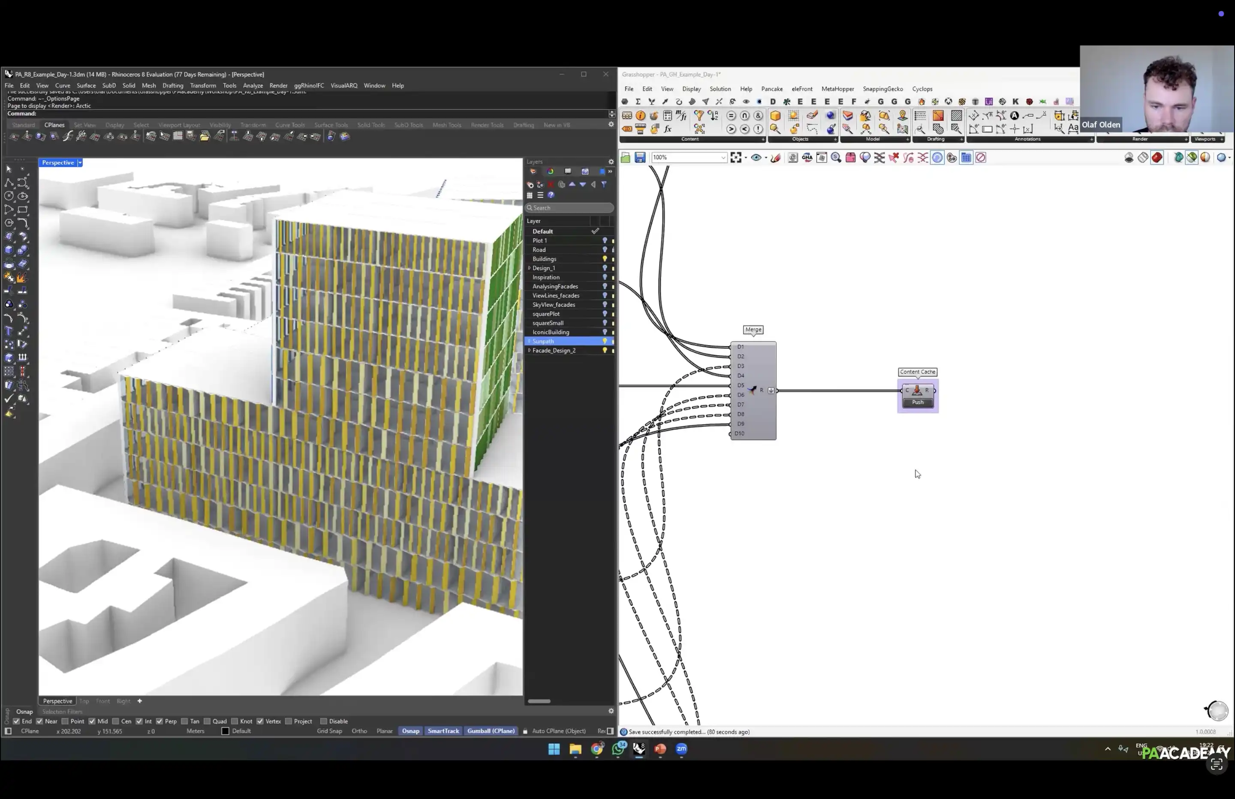
Task: Toggle the Near osnap checkbox
Action: click(39, 722)
